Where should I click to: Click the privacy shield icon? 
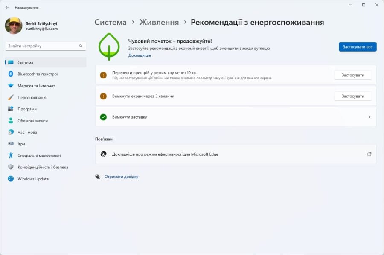point(11,167)
